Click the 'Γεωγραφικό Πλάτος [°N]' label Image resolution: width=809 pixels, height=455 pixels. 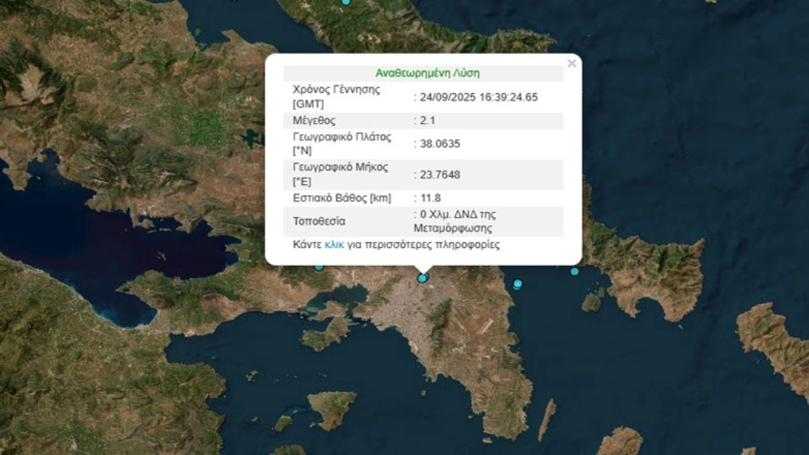tap(342, 143)
